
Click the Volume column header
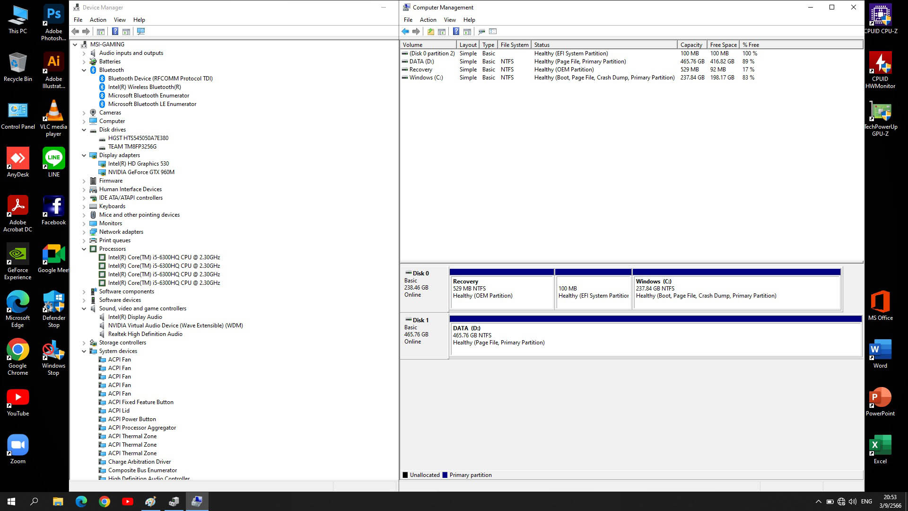[428, 45]
